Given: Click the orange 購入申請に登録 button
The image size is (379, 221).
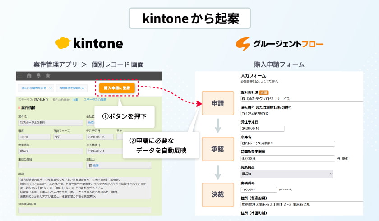Looking at the screenshot, I should click(x=117, y=88).
